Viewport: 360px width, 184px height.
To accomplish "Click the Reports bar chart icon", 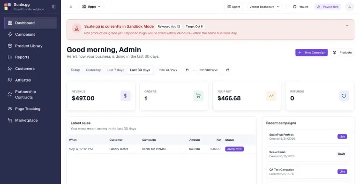I will click(10, 57).
